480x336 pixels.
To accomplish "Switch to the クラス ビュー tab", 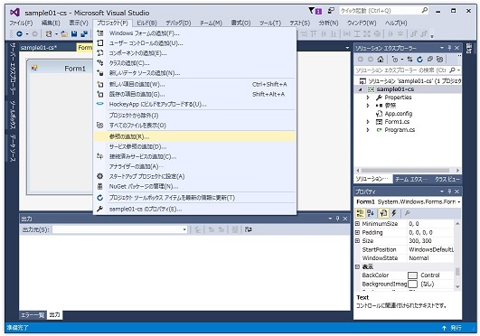I will 447,179.
